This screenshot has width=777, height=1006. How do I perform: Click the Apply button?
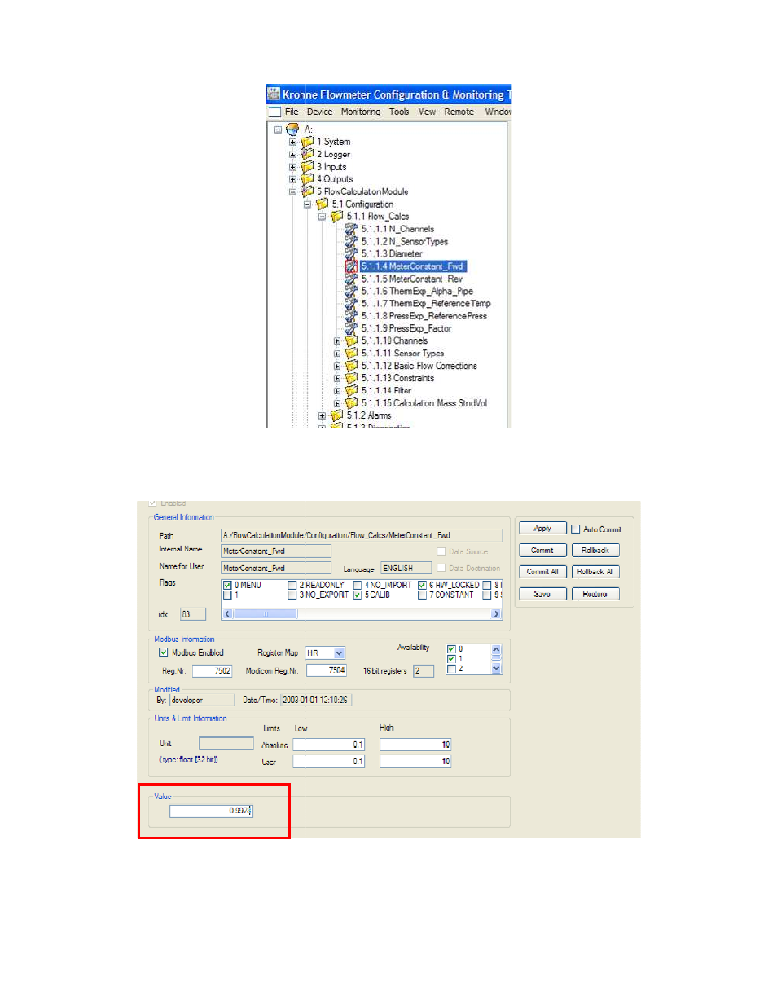pos(542,528)
